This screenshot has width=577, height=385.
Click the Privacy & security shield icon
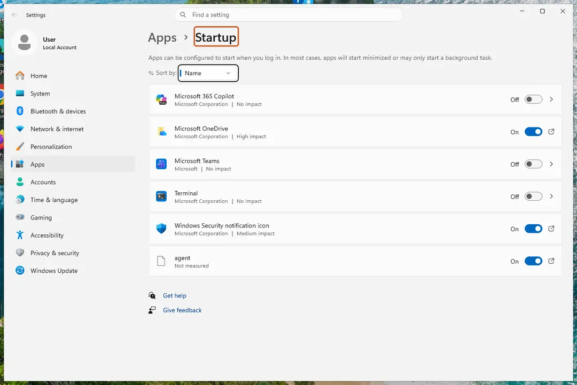tap(20, 253)
